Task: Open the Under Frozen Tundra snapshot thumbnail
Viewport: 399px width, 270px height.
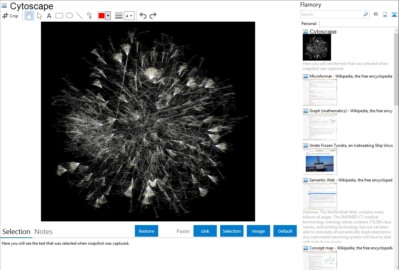Action: (x=320, y=161)
